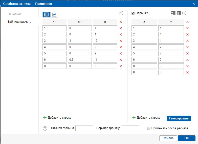198x144 pixels.
Task: Switch to table view icon
Action: (46, 15)
